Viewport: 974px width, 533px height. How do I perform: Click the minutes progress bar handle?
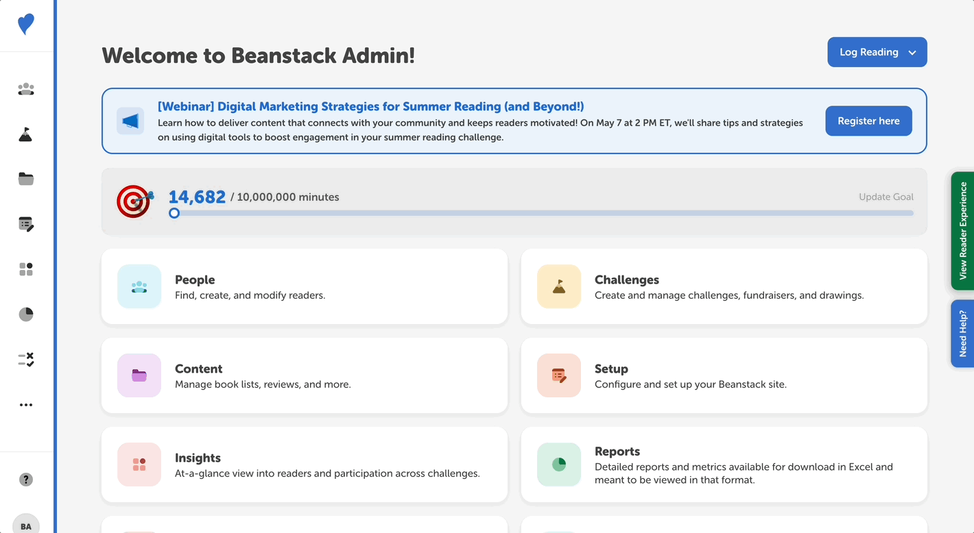pos(174,213)
